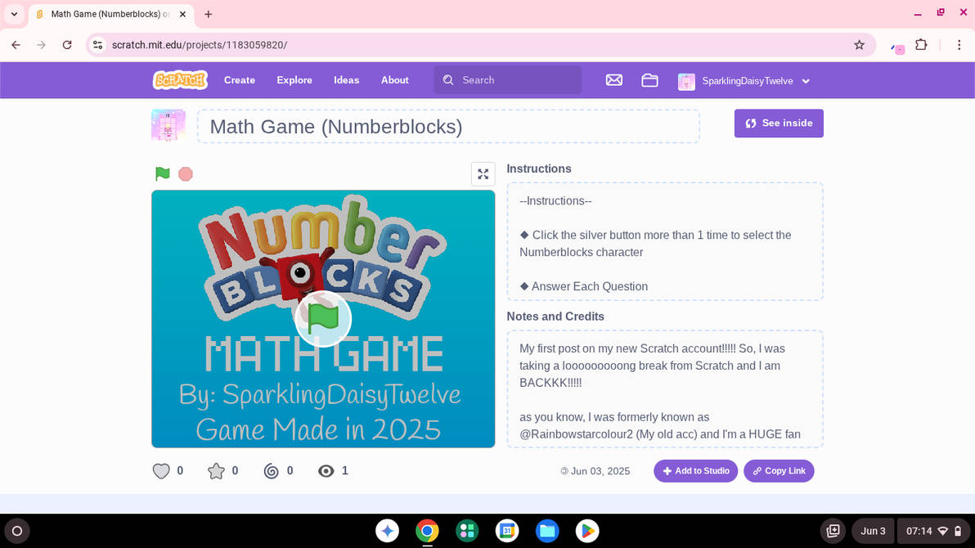Open the My Stuff folder icon

(x=649, y=80)
